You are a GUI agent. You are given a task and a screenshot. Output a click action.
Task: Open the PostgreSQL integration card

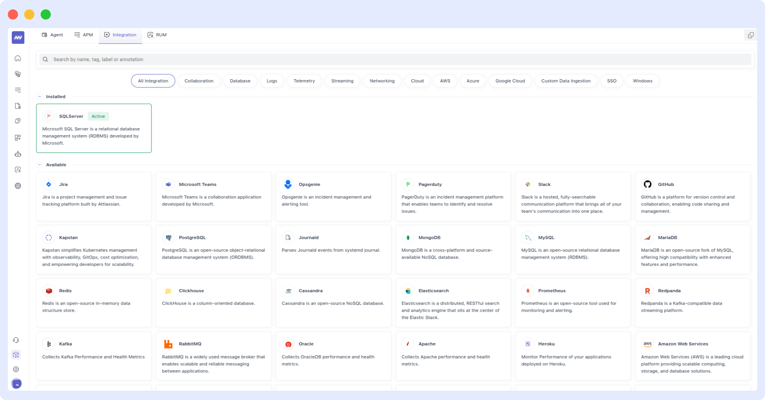pos(213,249)
